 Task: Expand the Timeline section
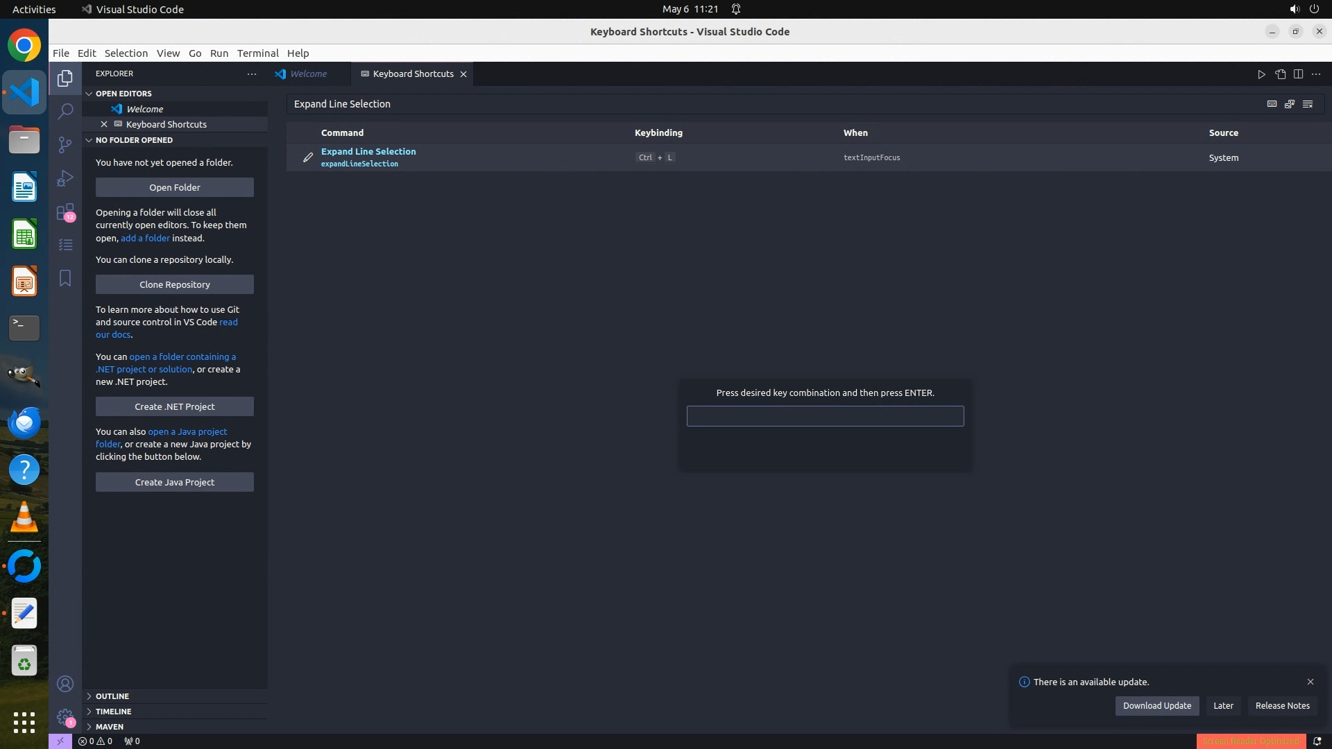click(x=113, y=711)
